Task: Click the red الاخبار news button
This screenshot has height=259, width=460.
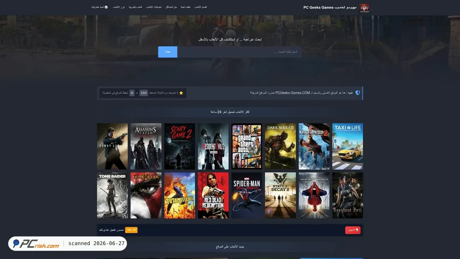Action: tap(353, 230)
